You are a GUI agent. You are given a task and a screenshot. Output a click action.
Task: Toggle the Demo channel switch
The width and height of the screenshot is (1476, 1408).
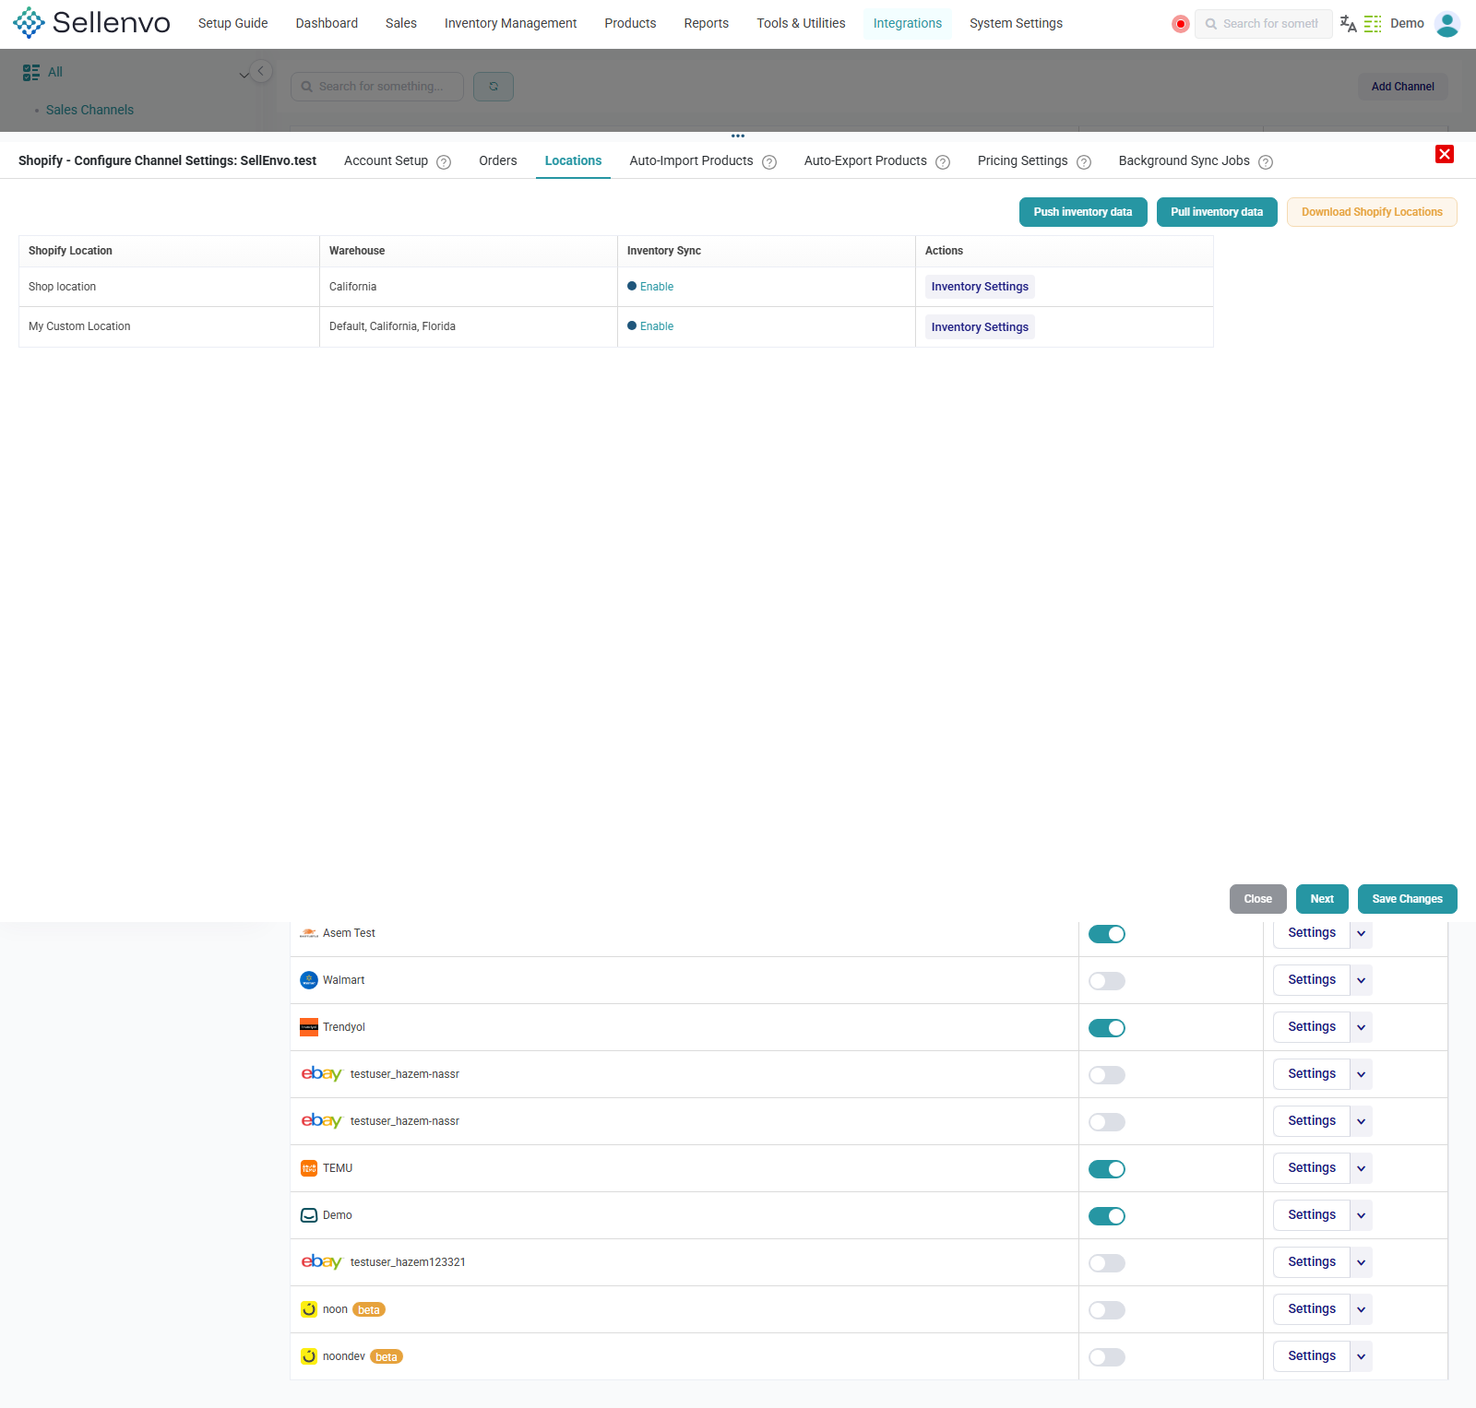point(1107,1216)
